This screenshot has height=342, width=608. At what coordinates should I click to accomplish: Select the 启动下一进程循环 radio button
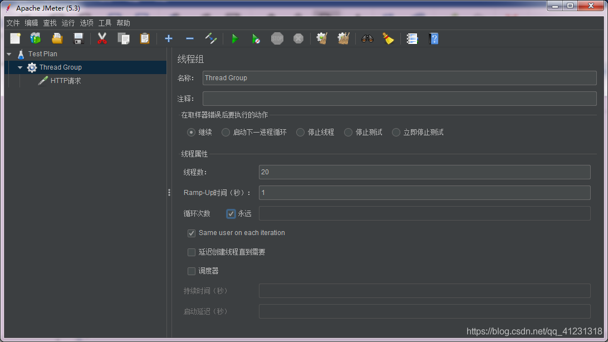coord(225,132)
